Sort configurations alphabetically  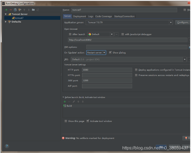tap(38, 10)
